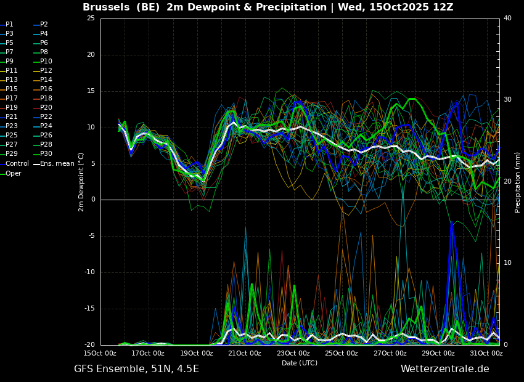The width and height of the screenshot is (524, 382).
Task: Click the 25Oct 00z x-axis label
Action: (x=342, y=353)
